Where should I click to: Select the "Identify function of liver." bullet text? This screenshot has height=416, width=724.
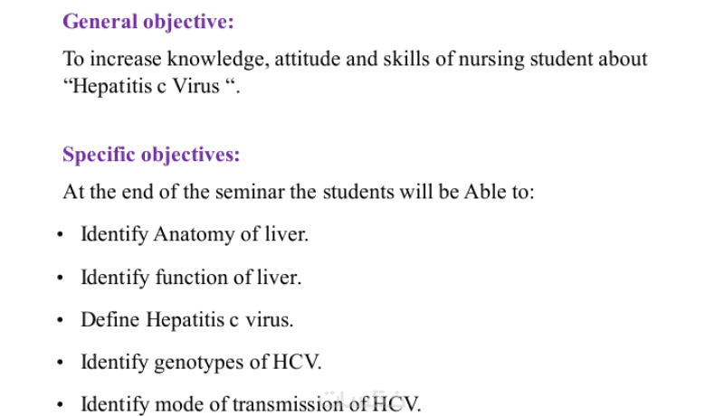coord(191,278)
